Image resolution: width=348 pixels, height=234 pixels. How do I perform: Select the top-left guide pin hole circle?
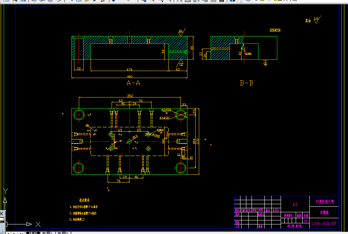coord(79,115)
